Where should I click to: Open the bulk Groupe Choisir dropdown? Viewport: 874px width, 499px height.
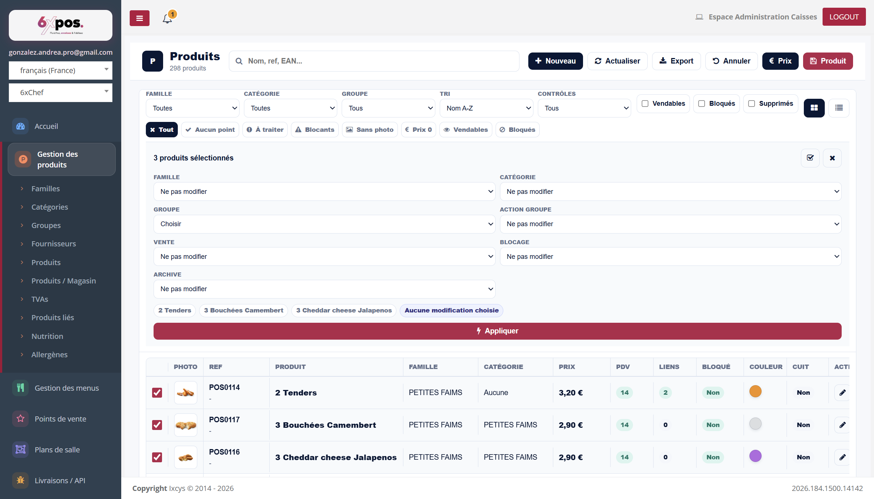324,224
